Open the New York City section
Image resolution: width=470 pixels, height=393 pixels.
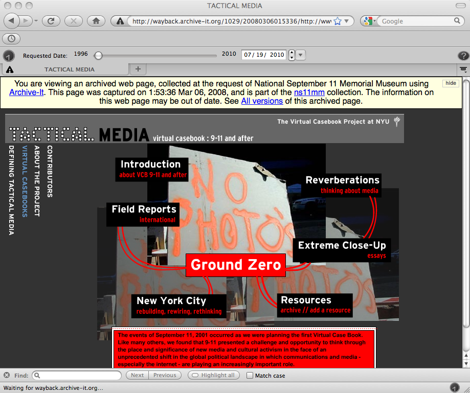(x=179, y=306)
